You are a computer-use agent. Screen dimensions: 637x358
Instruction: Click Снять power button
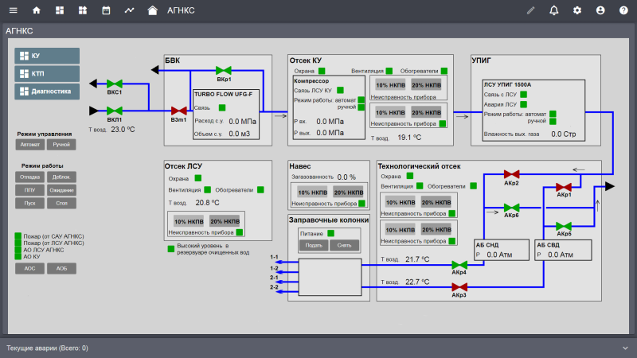[344, 245]
